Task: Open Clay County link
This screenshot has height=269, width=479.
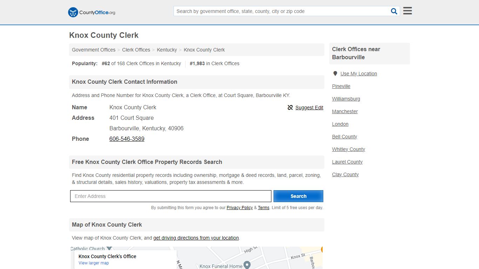Action: coord(345,174)
